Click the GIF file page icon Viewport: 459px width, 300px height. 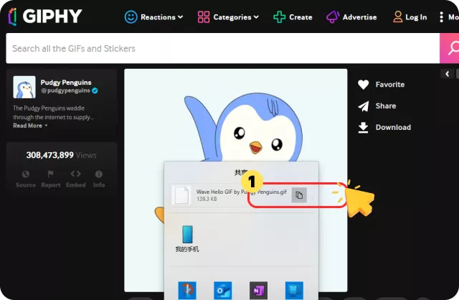181,194
